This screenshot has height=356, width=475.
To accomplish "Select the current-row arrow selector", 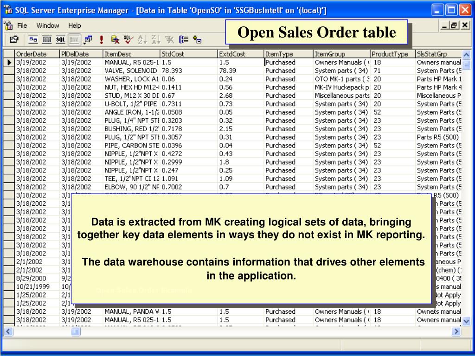I will click(x=9, y=63).
